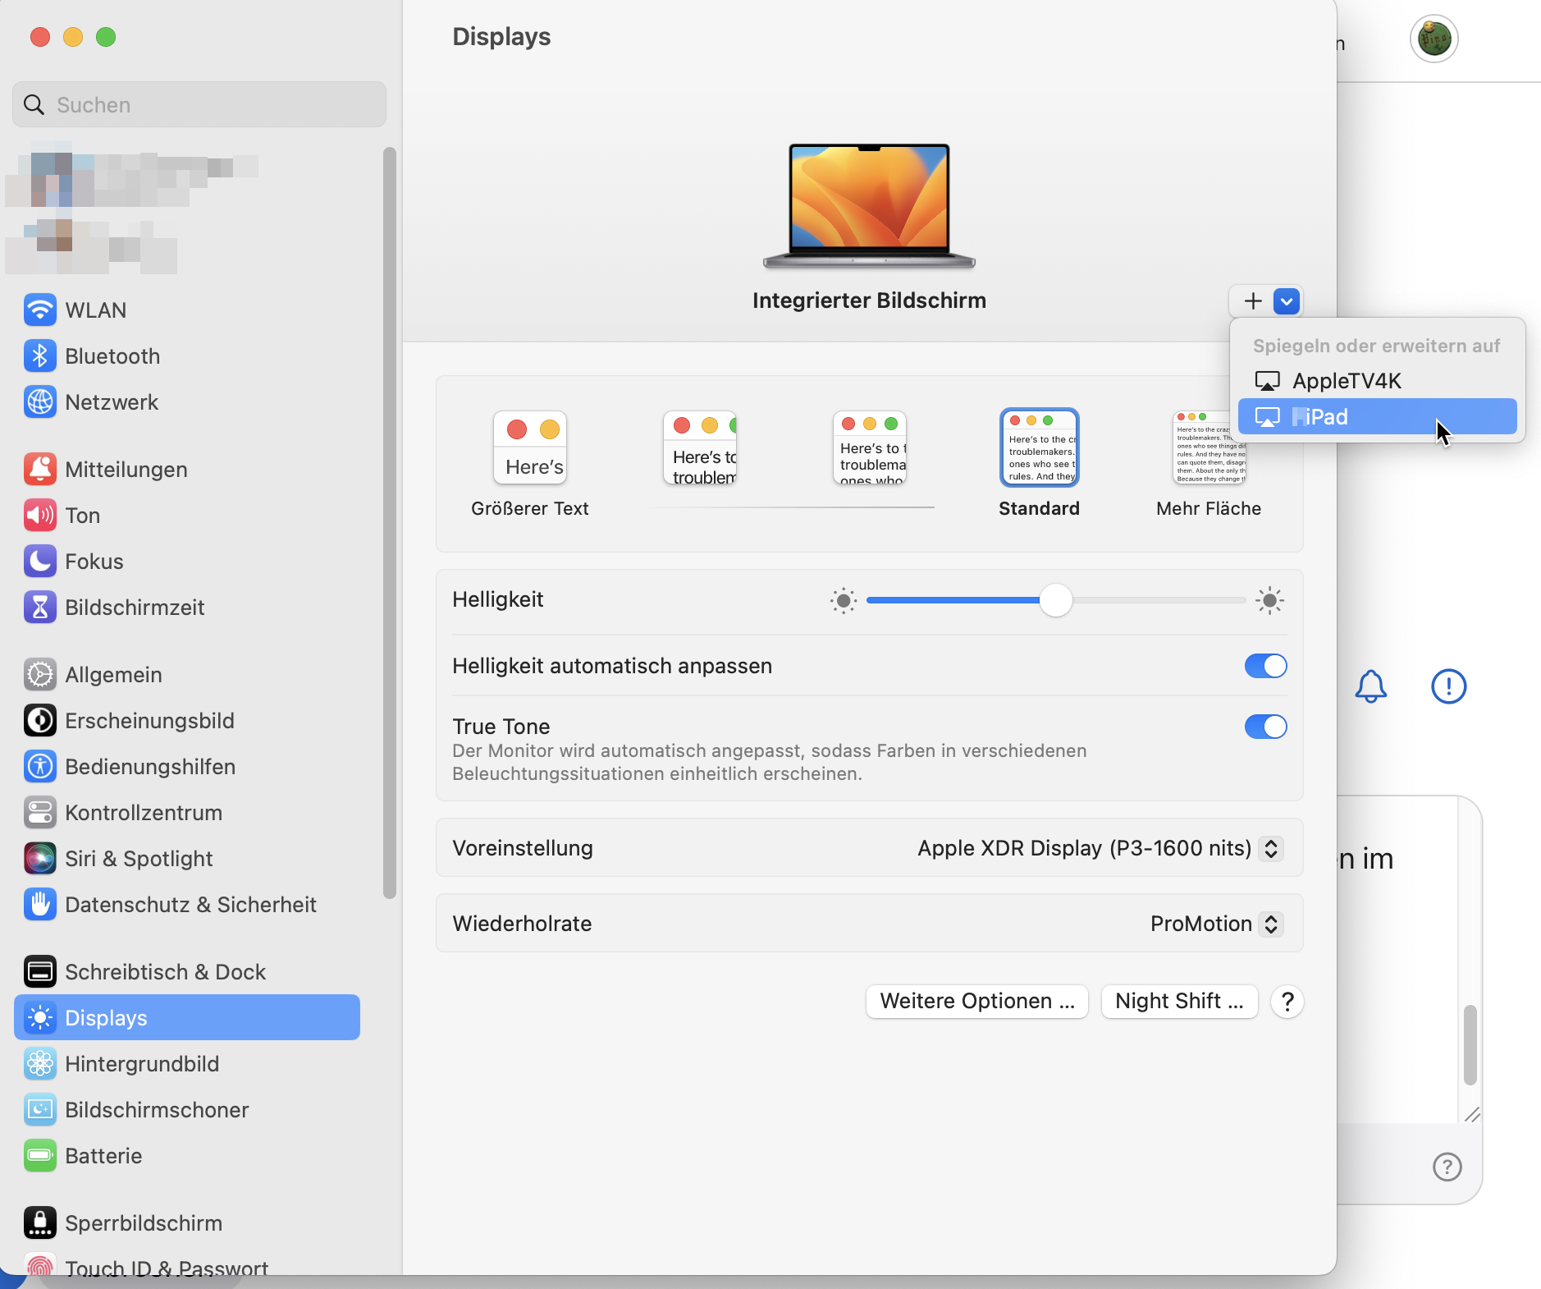Click the Ton speaker icon
This screenshot has height=1289, width=1541.
[x=39, y=516]
